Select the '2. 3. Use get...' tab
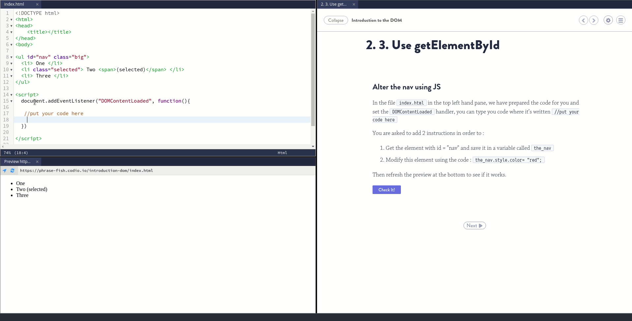The width and height of the screenshot is (632, 321). coord(334,4)
